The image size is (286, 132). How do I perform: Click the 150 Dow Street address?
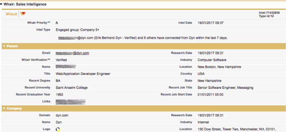(x=237, y=129)
